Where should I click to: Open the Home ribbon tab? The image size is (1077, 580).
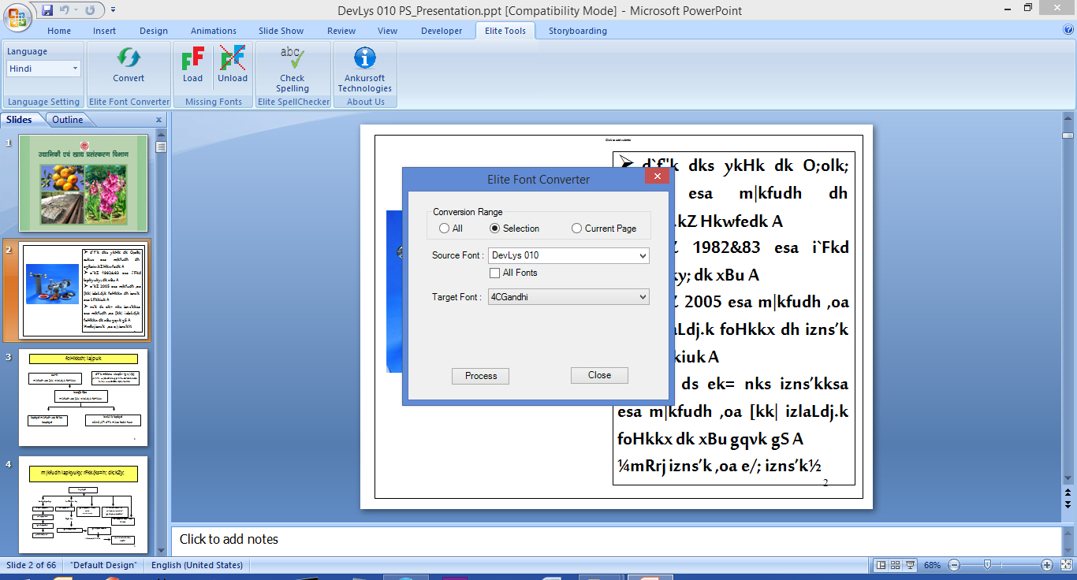(59, 31)
